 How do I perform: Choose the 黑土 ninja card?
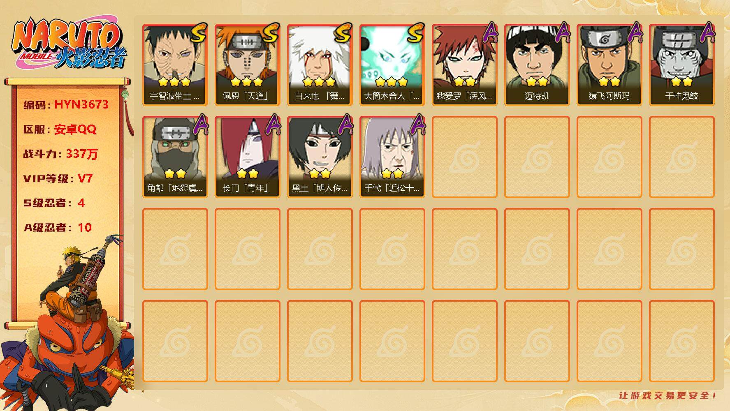(320, 157)
